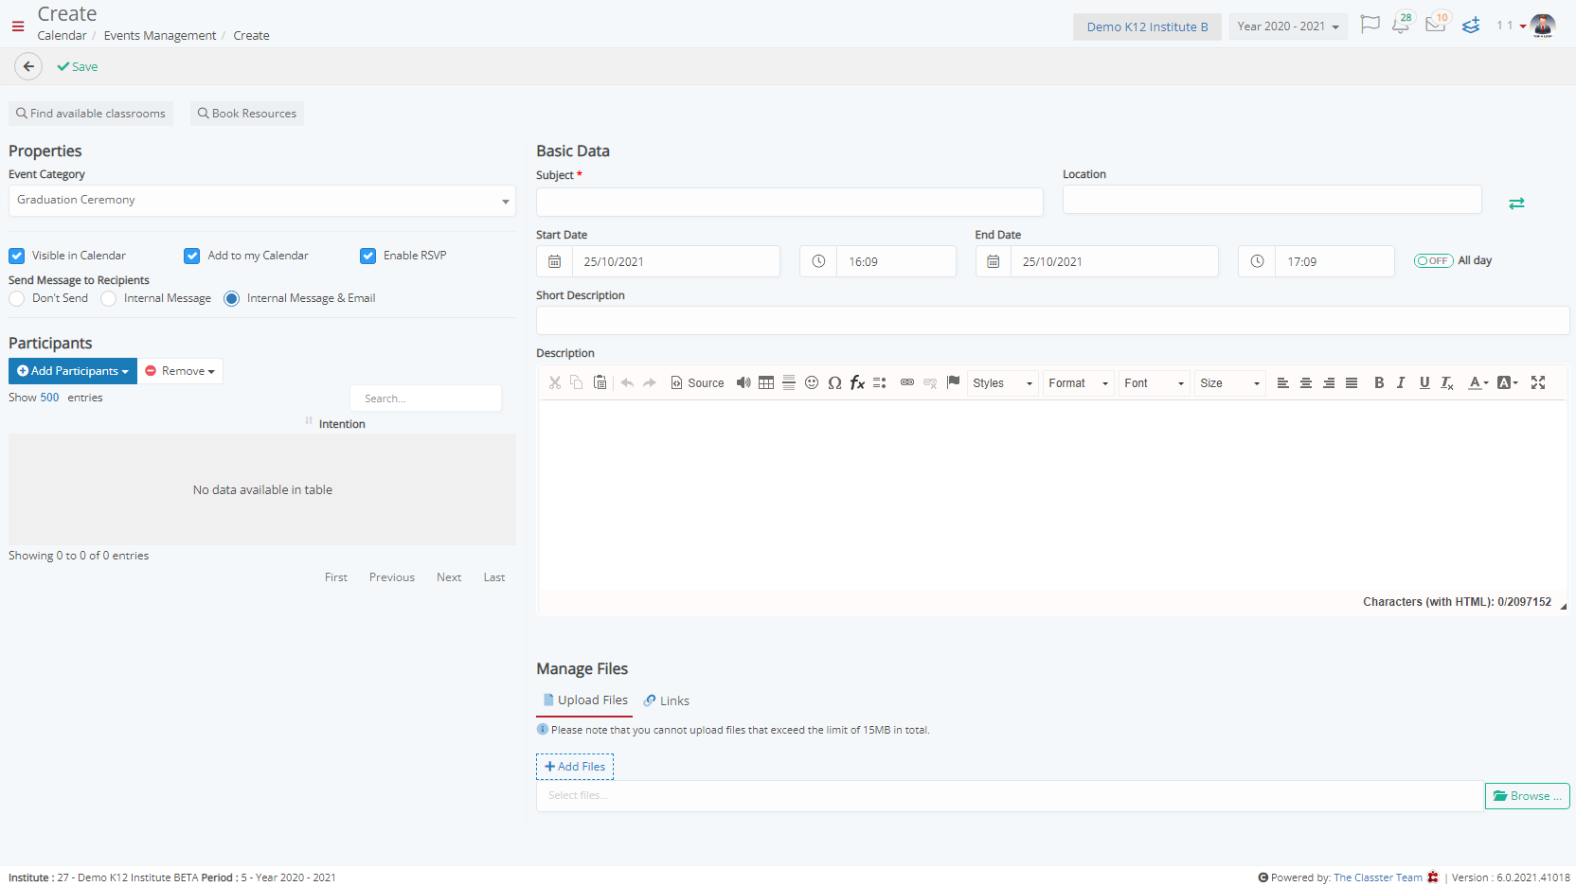Image resolution: width=1576 pixels, height=886 pixels.
Task: Open user profile avatar menu
Action: (1543, 26)
